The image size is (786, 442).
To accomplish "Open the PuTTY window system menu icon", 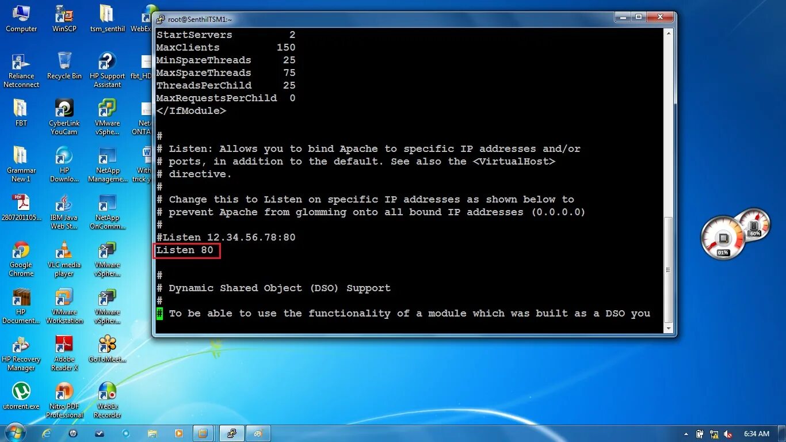I will pyautogui.click(x=161, y=19).
